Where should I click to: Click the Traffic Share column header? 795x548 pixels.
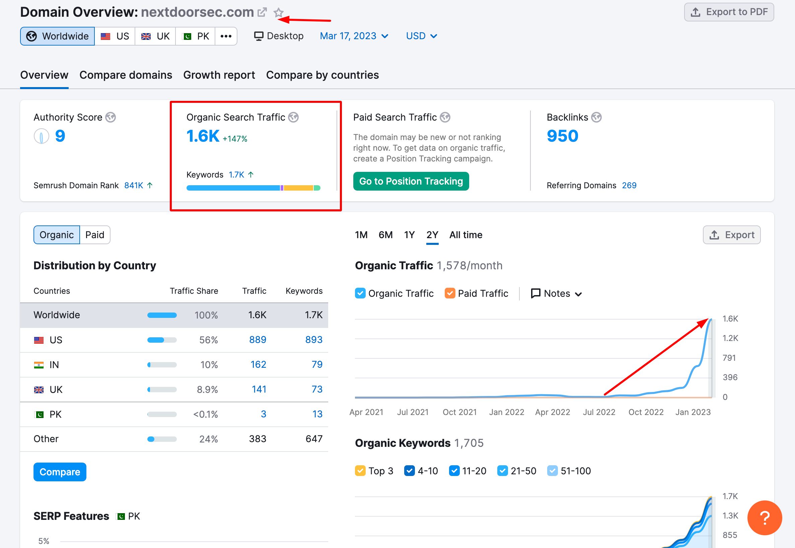pos(194,291)
